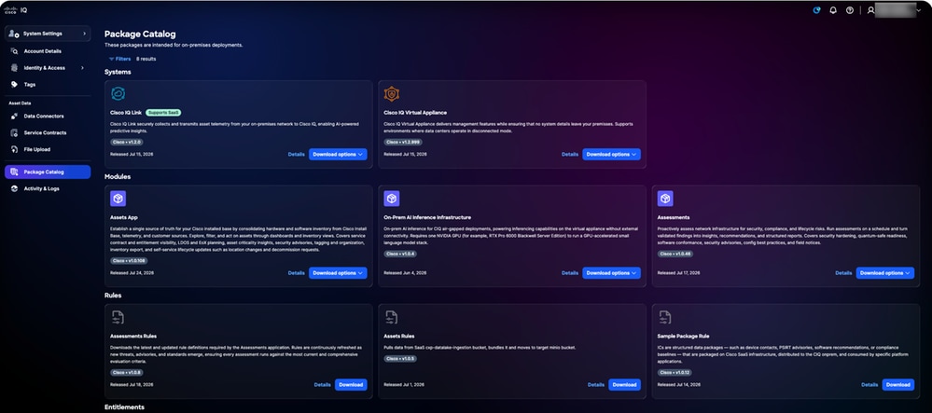Click the user profile avatar icon
This screenshot has width=932, height=413.
click(870, 10)
